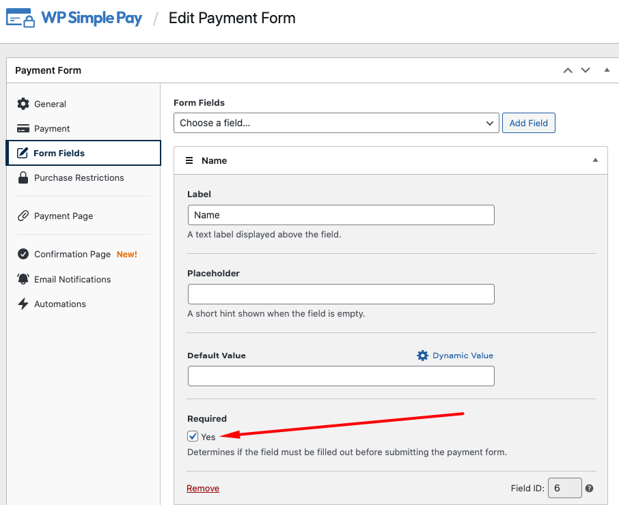Open the Choose a field dropdown
This screenshot has height=505, width=619.
pos(335,123)
